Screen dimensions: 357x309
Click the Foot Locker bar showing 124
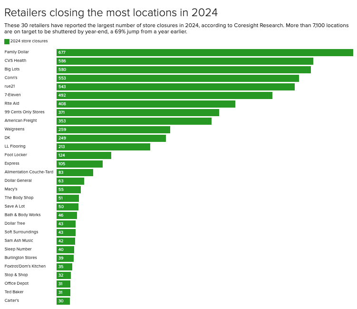[x=84, y=155]
